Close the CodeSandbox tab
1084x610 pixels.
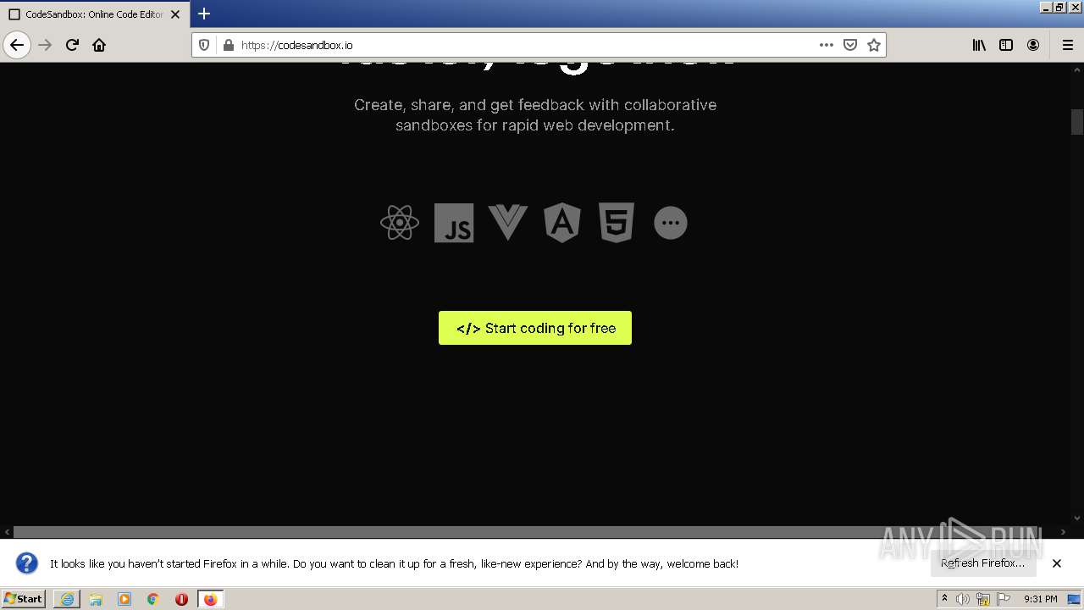pos(175,14)
